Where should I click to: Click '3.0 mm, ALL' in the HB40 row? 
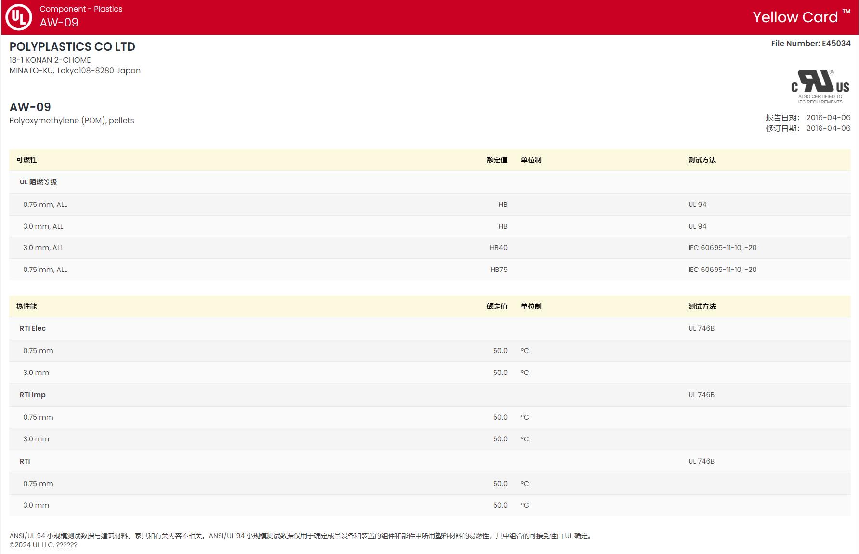(x=43, y=248)
